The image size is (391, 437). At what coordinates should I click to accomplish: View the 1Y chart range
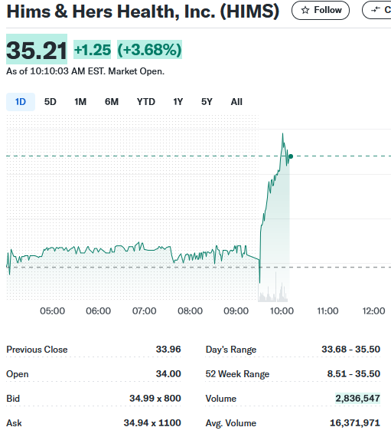(178, 102)
